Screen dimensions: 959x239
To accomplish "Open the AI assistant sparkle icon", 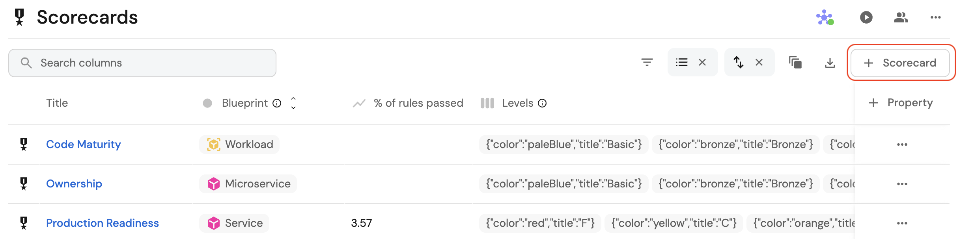I will click(825, 17).
